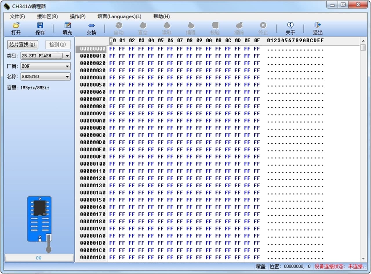Select address row 00000000
371x274 pixels.
click(x=93, y=49)
